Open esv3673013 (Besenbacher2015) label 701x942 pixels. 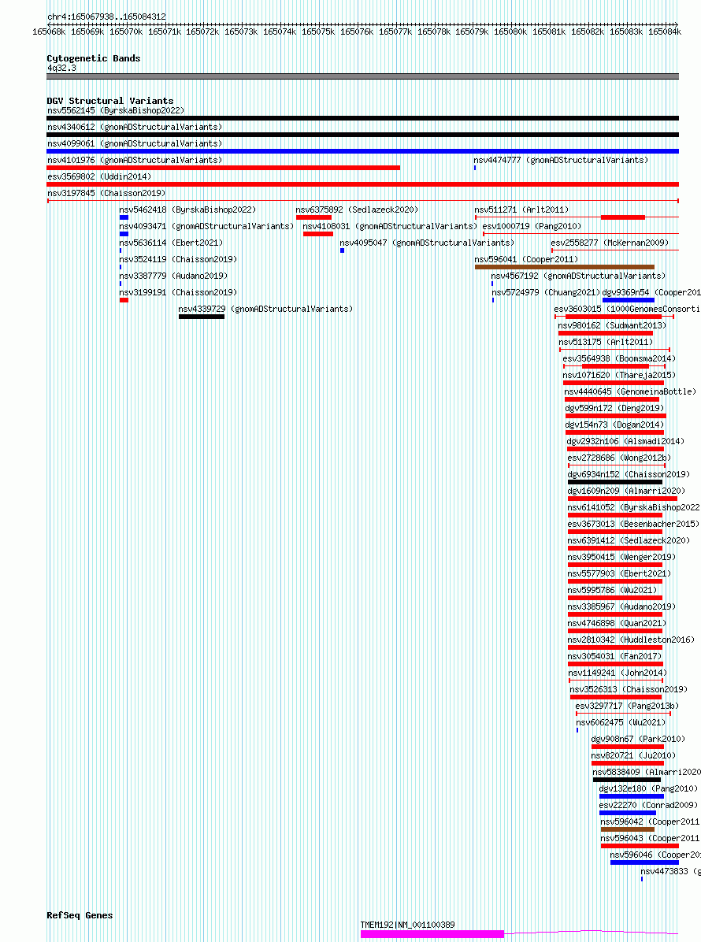pos(634,524)
